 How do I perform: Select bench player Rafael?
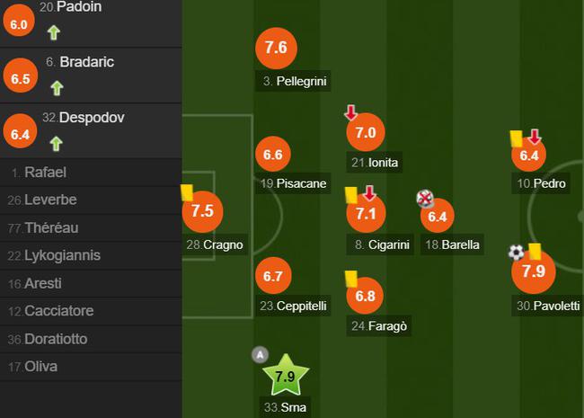click(x=45, y=172)
